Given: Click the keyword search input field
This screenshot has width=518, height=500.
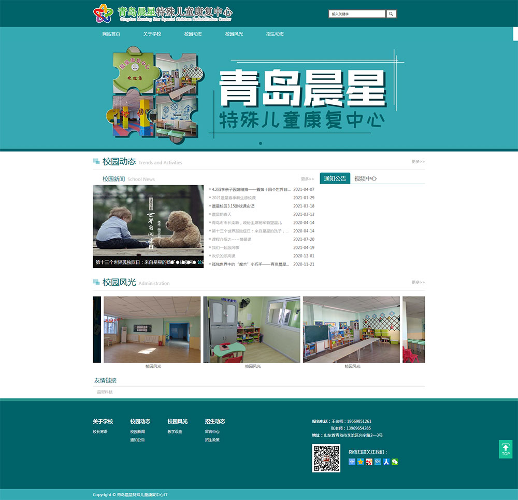Looking at the screenshot, I should (x=357, y=14).
